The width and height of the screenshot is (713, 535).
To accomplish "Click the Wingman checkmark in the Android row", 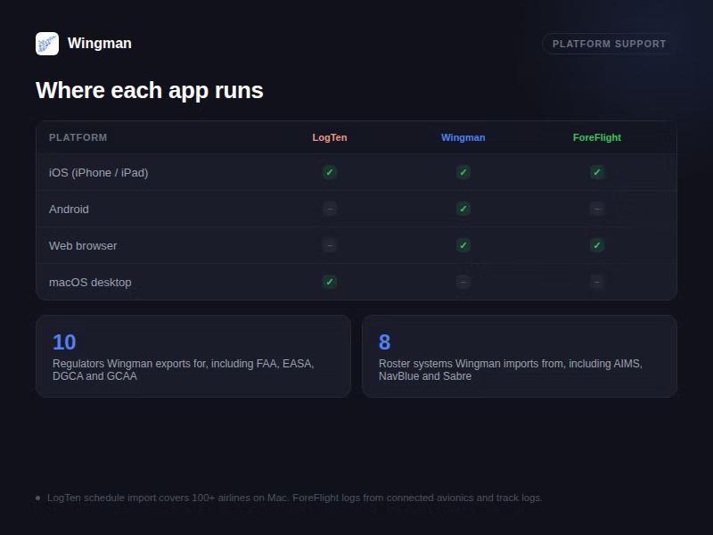I will (x=463, y=209).
